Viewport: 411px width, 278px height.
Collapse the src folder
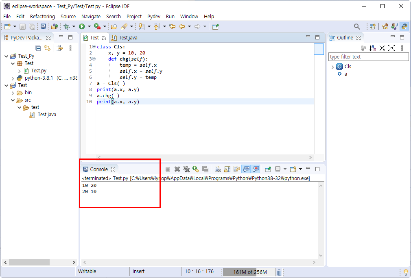tap(13, 100)
